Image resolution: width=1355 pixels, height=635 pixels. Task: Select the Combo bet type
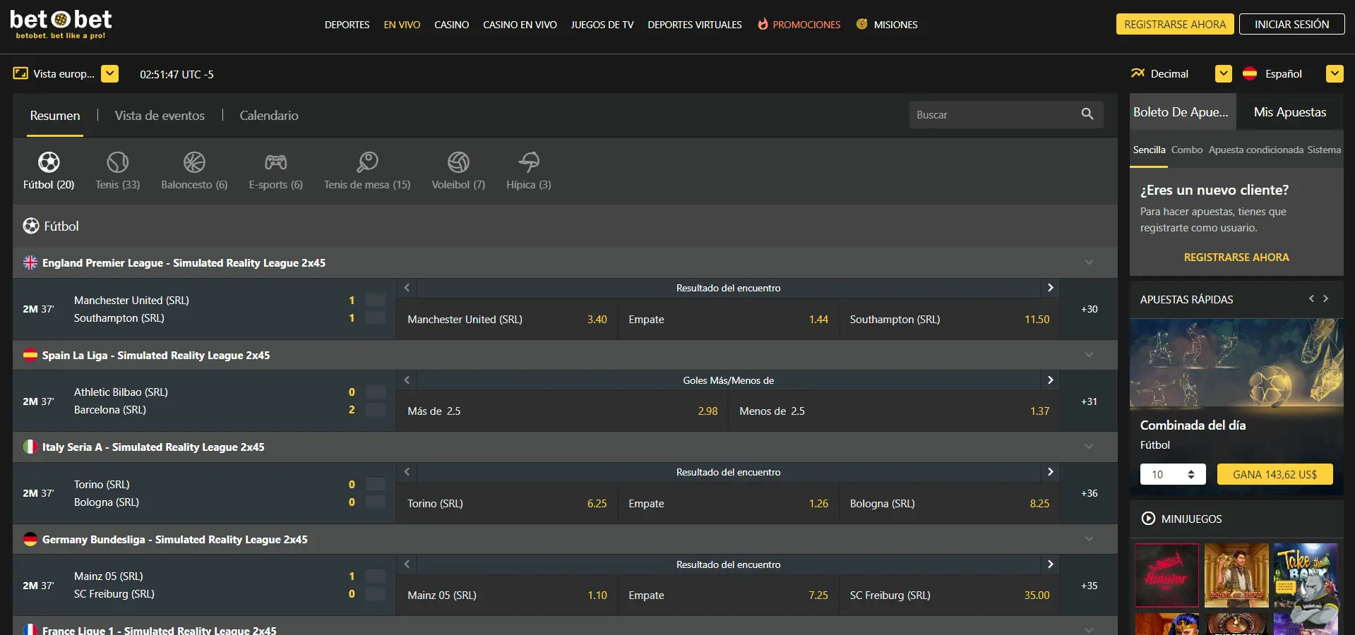point(1187,150)
